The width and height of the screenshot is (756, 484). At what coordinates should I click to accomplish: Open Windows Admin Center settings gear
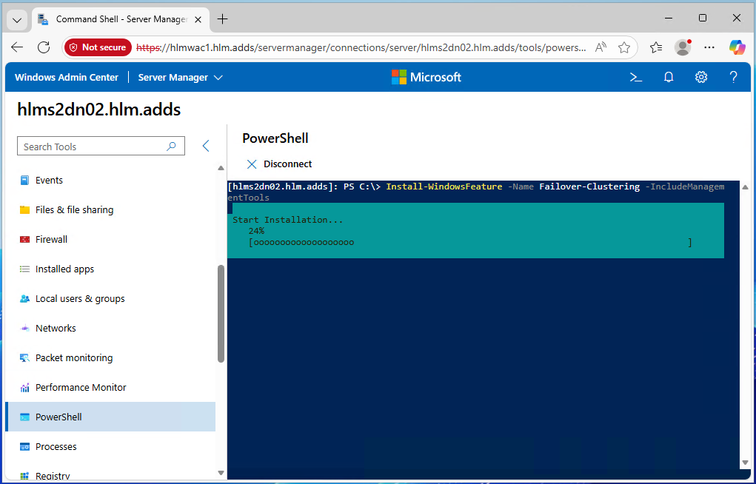coord(701,77)
